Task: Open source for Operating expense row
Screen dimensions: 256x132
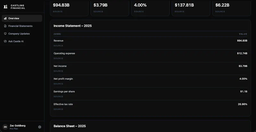Action: 58,58
